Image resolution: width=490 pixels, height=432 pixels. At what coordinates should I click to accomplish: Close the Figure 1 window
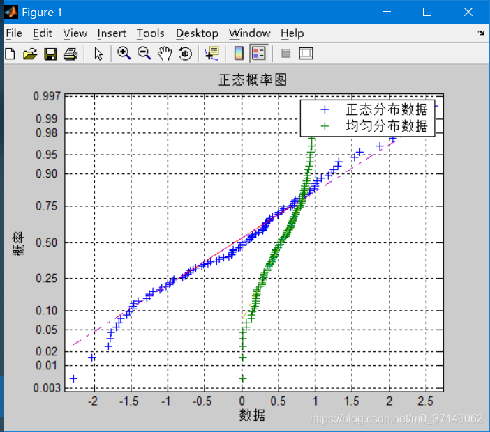click(x=468, y=12)
